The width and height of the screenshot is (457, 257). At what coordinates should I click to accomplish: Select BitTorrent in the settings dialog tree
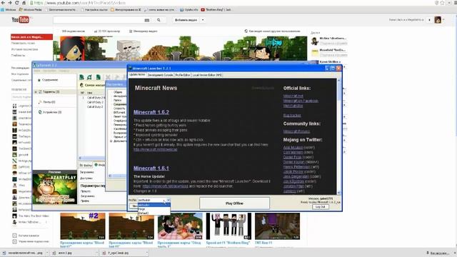(x=119, y=113)
